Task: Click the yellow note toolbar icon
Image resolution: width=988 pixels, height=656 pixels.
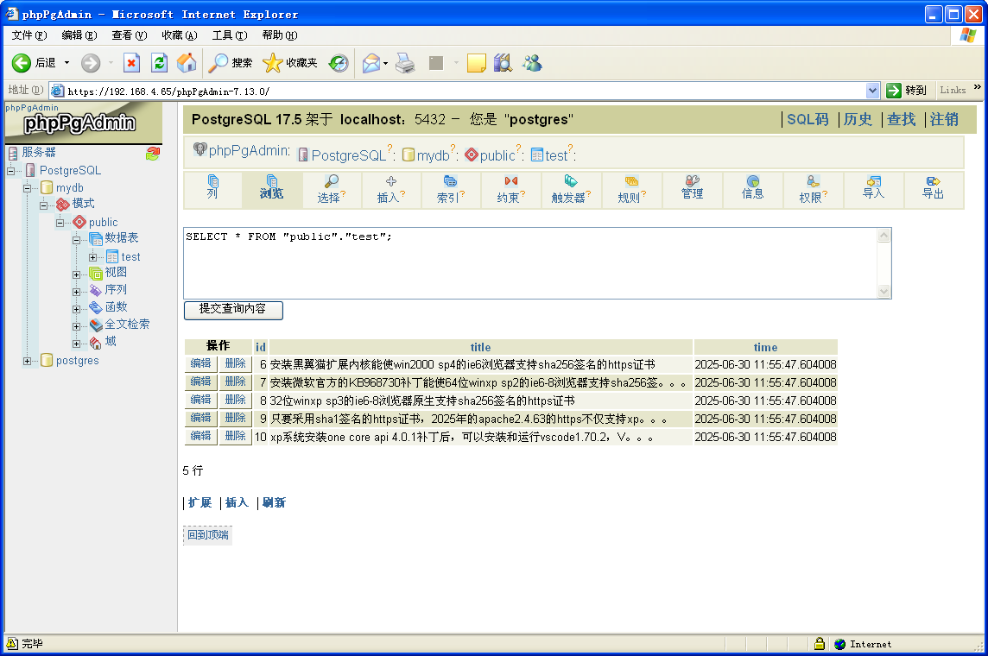Action: tap(477, 63)
